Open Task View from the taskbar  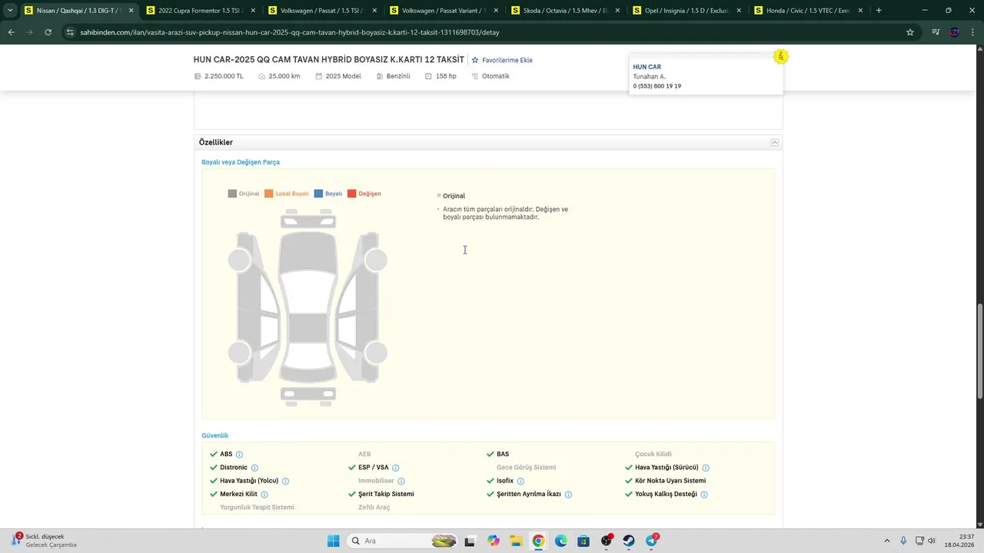click(470, 541)
